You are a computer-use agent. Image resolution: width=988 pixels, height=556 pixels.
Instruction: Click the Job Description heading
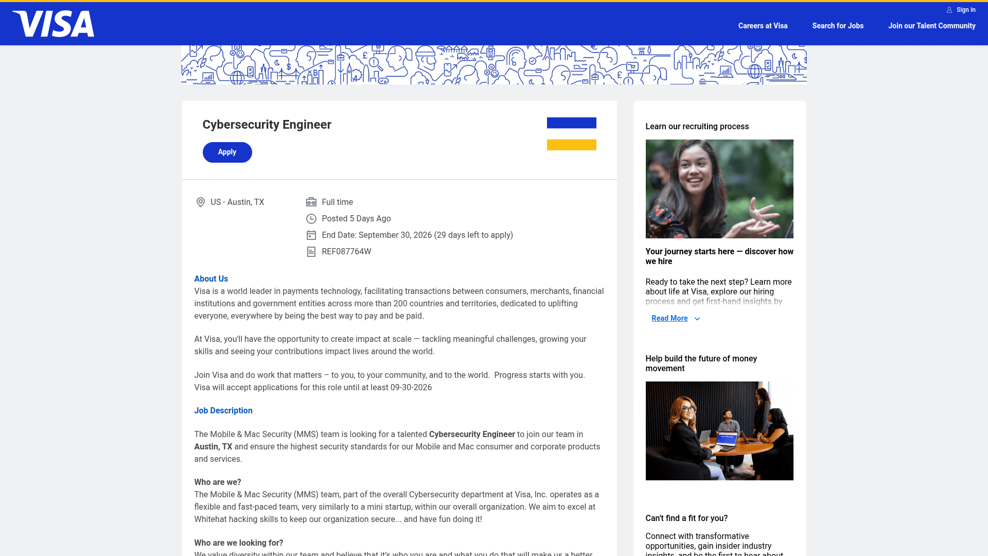pyautogui.click(x=223, y=410)
